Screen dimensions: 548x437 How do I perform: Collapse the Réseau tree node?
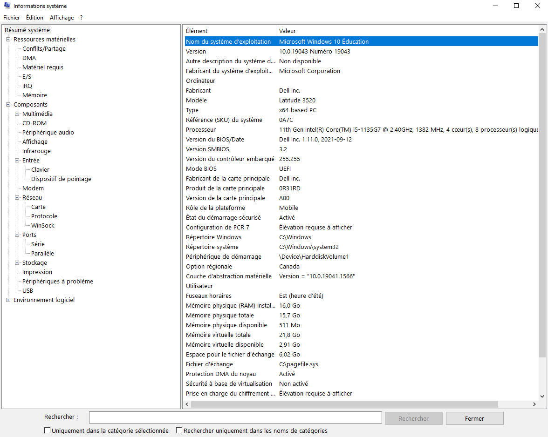pyautogui.click(x=17, y=198)
